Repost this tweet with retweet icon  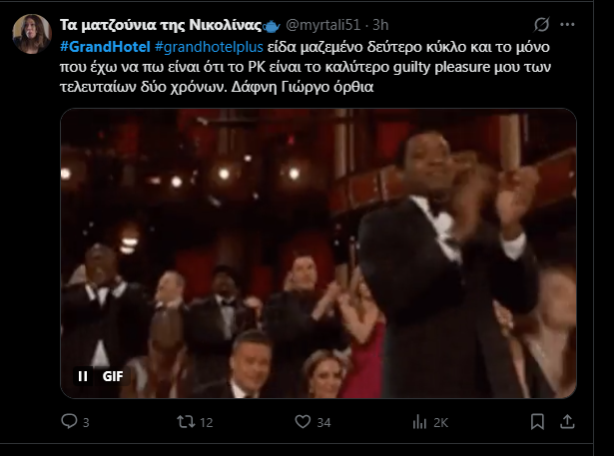click(186, 421)
